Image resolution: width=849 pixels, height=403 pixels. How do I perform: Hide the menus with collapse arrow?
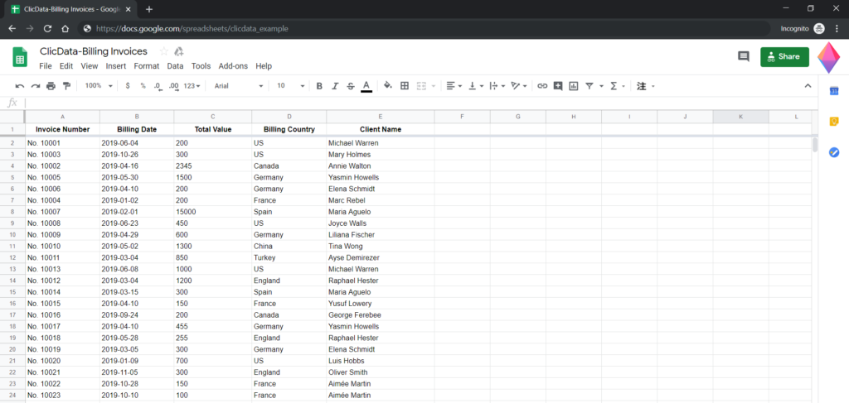[x=808, y=85]
